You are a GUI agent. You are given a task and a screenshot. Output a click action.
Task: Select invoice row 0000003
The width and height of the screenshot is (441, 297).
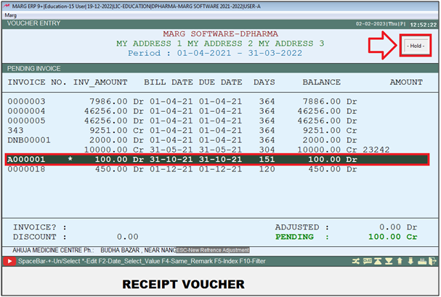click(216, 102)
